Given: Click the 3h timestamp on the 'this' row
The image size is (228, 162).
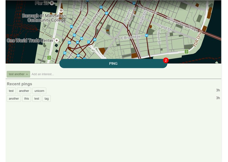Looking at the screenshot, I should [218, 98].
